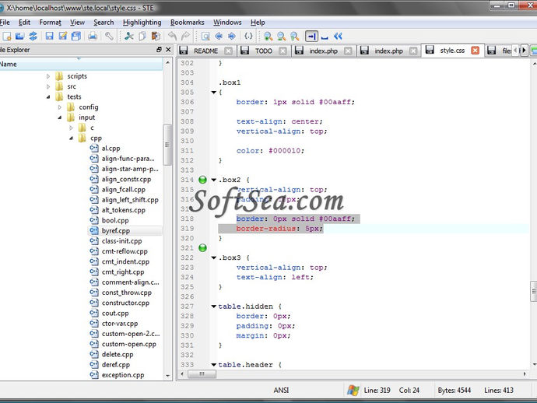
Task: Save the file using floppy disk icon
Action: [50, 36]
